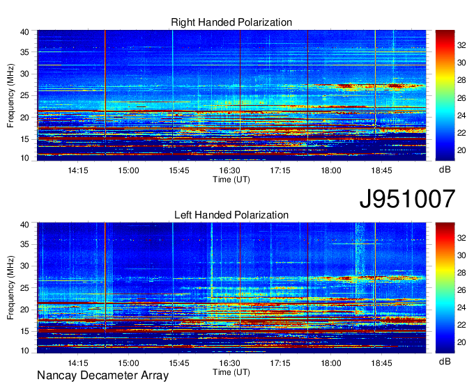Screen dimensions: 474x384
Task: Click the 30 dB value on upper color bar
Action: [x=461, y=63]
